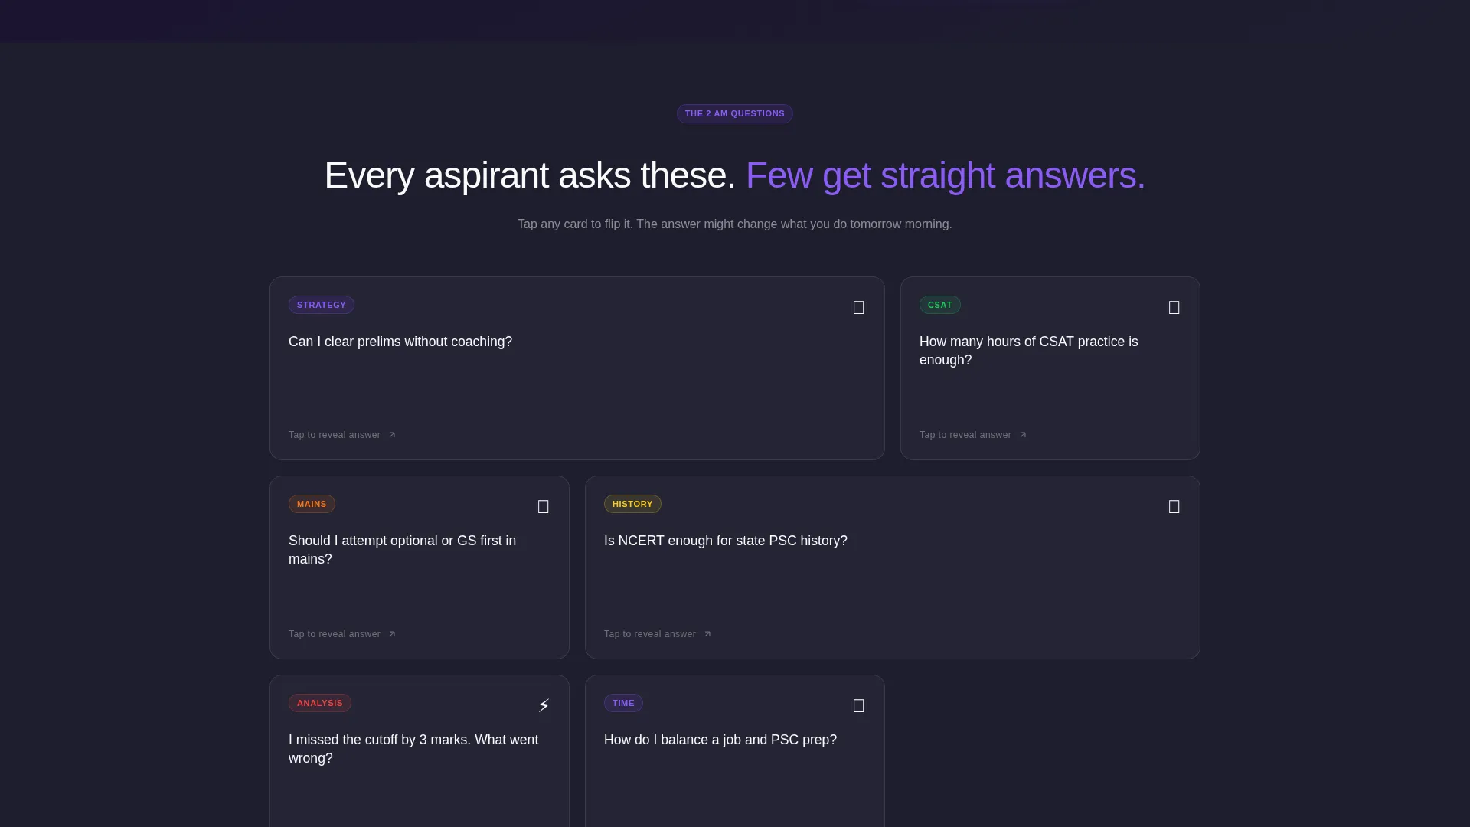Flip the 'Can I clear prelims without coaching?' card
The width and height of the screenshot is (1470, 827).
pyautogui.click(x=577, y=368)
